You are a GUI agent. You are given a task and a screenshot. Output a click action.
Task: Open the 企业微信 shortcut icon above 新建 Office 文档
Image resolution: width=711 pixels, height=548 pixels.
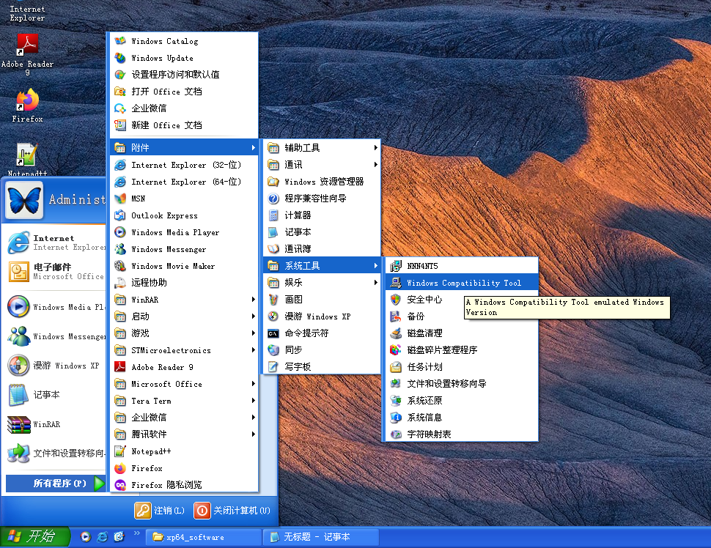click(120, 108)
